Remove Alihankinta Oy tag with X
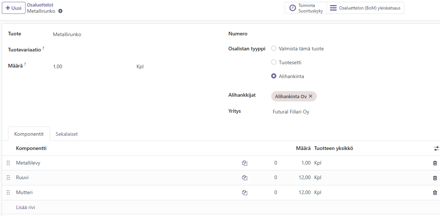Viewport: 440px width, 216px height. (311, 96)
